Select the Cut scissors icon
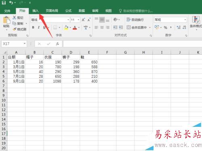The image size is (202, 151). (x=14, y=18)
